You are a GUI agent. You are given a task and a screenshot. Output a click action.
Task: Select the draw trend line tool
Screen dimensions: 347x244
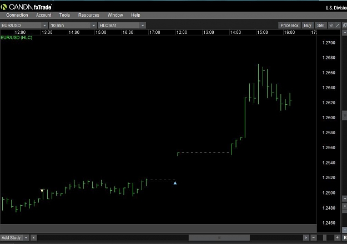point(337,26)
